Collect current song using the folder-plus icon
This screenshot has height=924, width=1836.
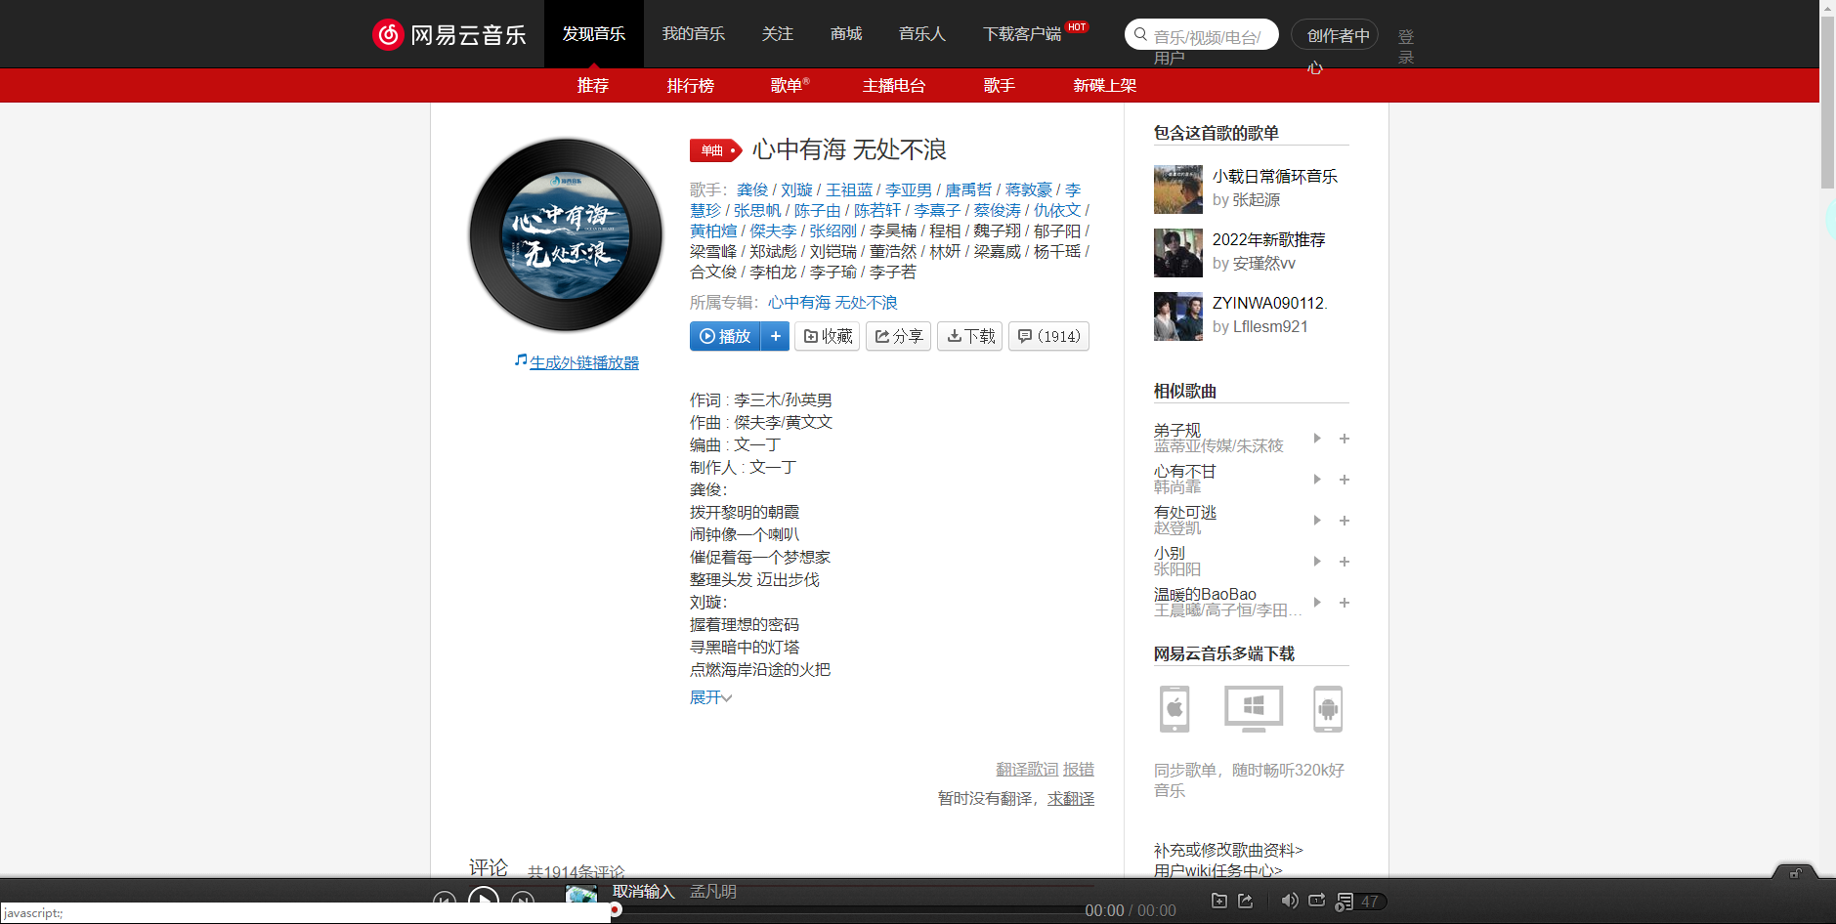[1218, 901]
